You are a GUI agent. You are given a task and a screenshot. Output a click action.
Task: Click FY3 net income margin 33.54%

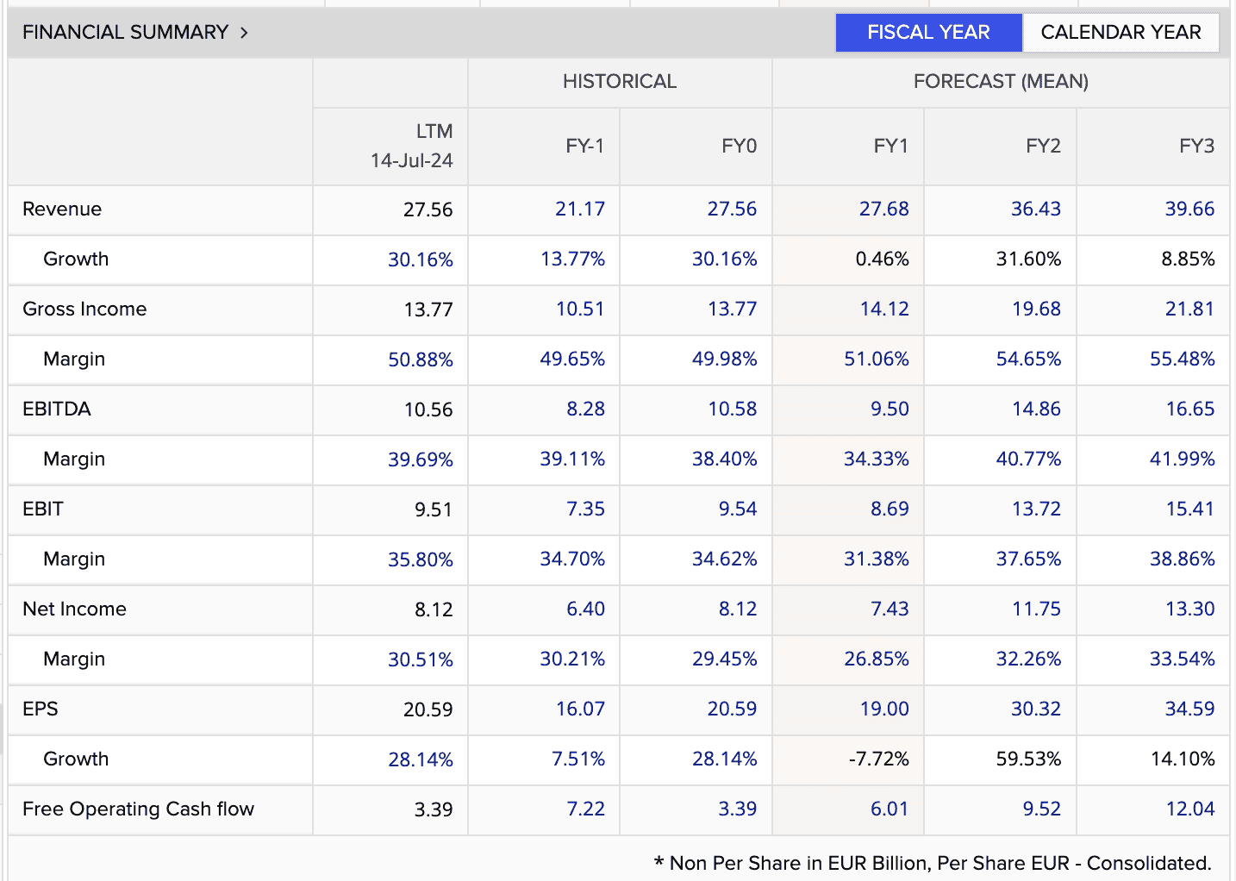1183,659
